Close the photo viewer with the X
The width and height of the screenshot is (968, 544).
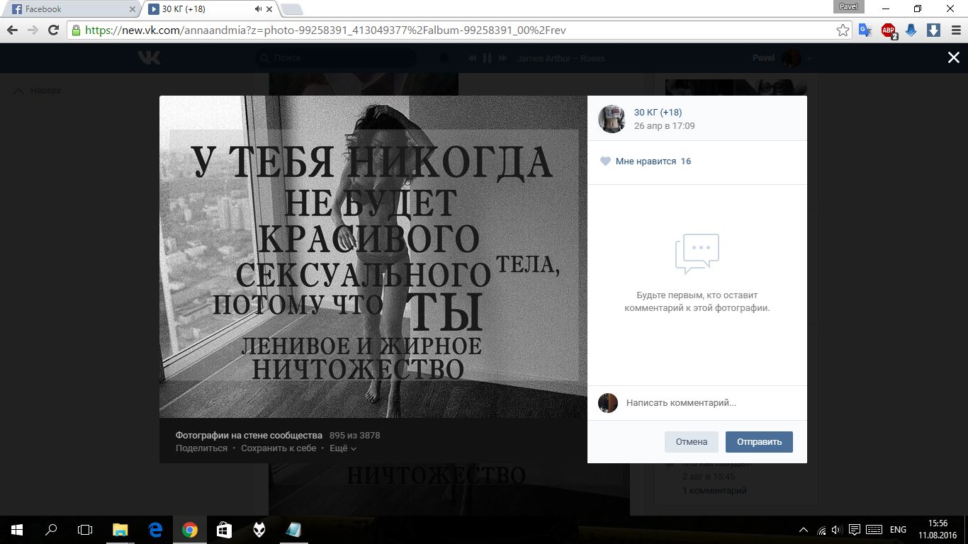(953, 58)
